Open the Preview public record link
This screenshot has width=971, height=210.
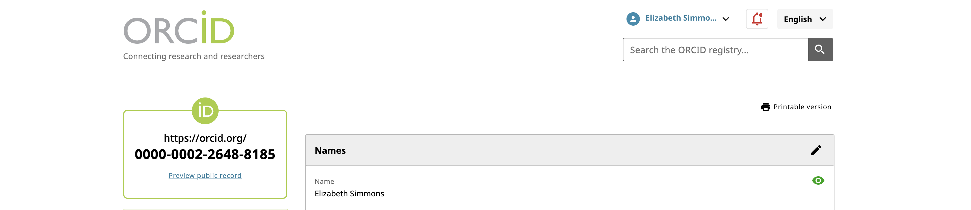(205, 176)
